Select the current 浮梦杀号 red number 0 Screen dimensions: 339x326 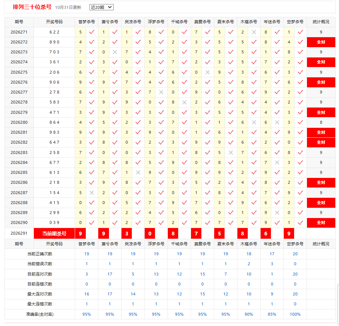pyautogui.click(x=150, y=234)
